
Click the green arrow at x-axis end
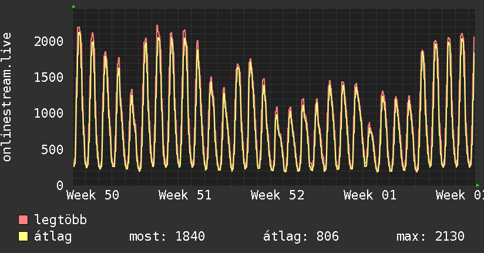(478, 185)
